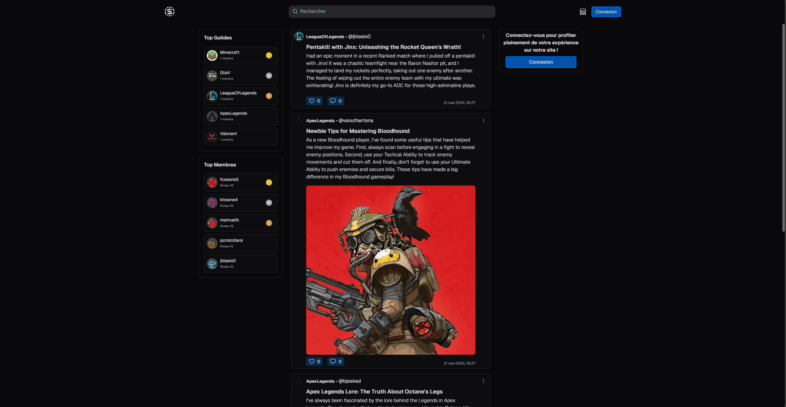This screenshot has width=786, height=407.
Task: Open pcristofaroi's profile
Action: [x=240, y=243]
